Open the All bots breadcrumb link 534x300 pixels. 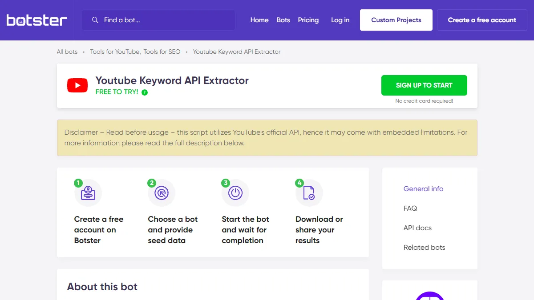(67, 52)
